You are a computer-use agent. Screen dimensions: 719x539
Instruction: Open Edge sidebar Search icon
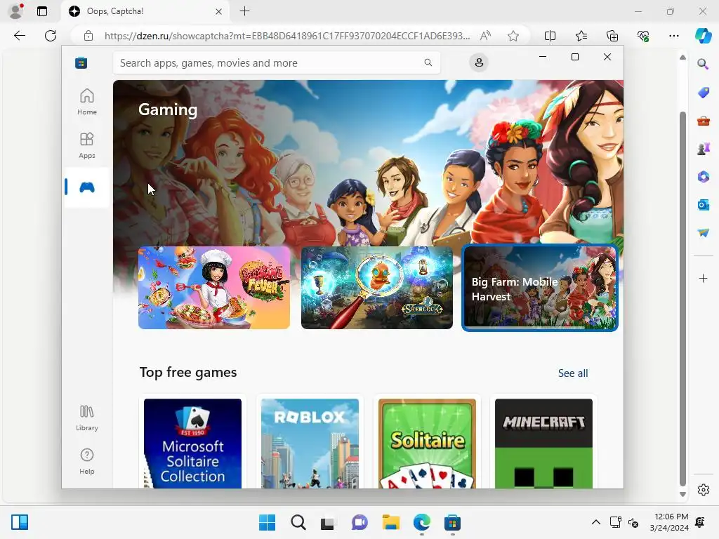[703, 64]
